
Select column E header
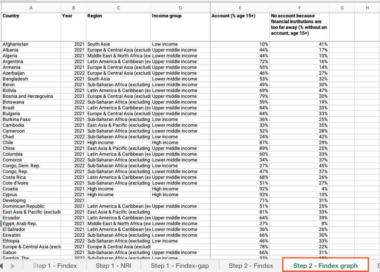click(240, 8)
